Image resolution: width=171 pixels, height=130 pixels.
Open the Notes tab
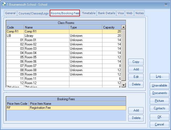pyautogui.click(x=140, y=13)
